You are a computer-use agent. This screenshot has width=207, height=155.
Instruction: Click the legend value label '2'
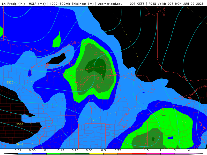click(160, 150)
